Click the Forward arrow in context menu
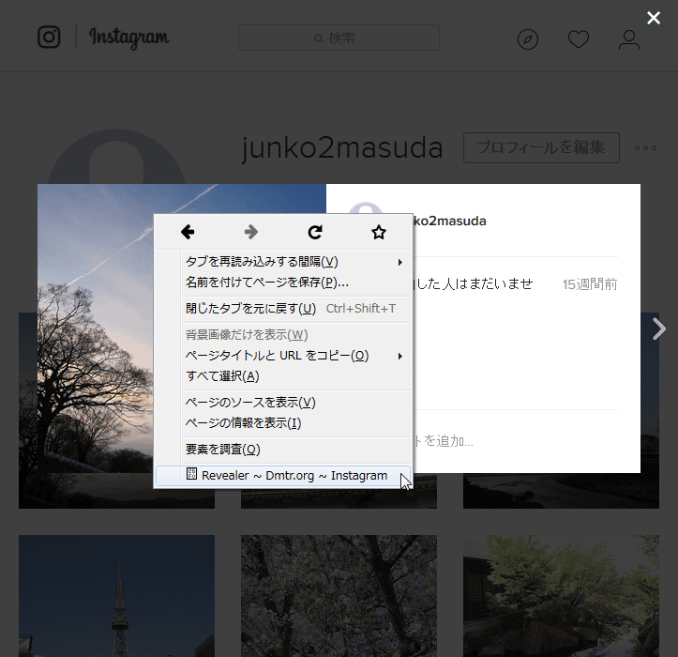Screen dimensions: 678x657 pos(250,232)
